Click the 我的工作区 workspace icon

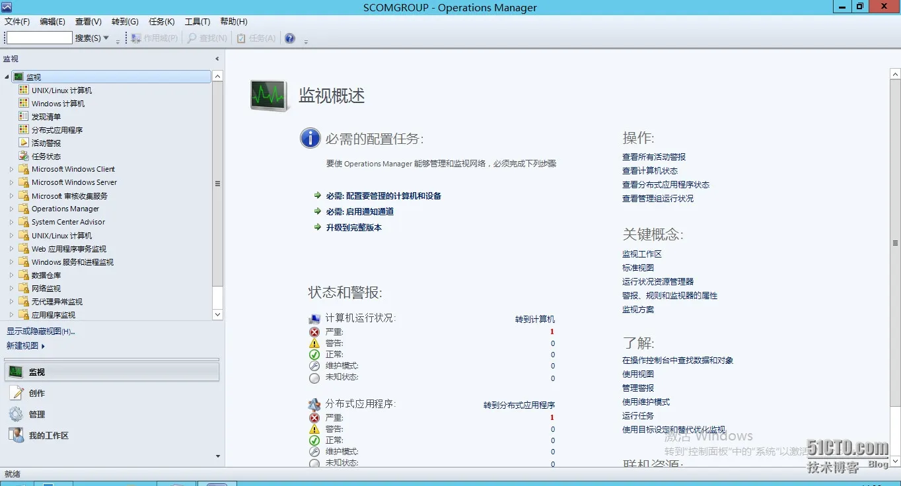16,435
